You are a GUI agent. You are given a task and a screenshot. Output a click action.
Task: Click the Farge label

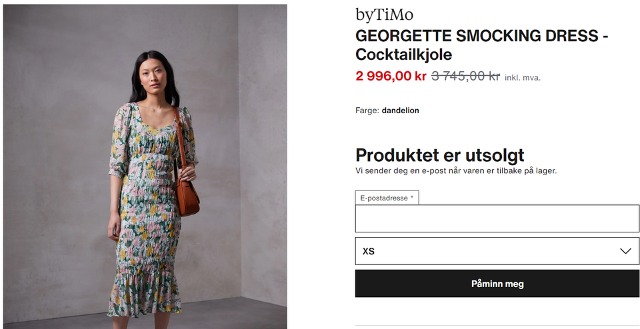[367, 111]
